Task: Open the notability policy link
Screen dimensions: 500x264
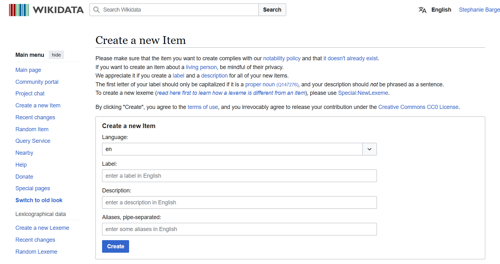Action: (282, 58)
